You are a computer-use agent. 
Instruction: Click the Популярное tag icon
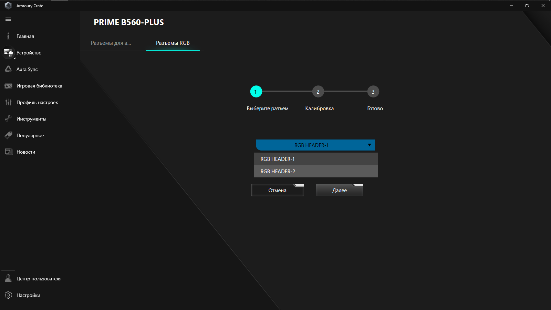pyautogui.click(x=8, y=135)
